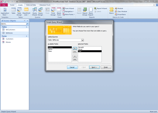158x113 pixels.
Task: Click the search magnifier icon
Action: tap(27, 24)
